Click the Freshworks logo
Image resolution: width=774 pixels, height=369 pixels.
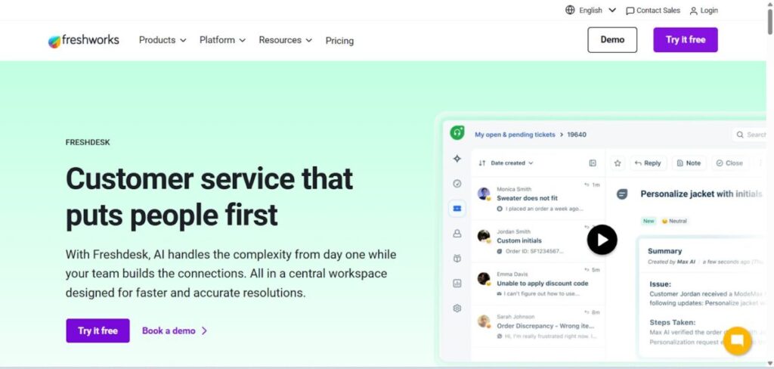click(84, 41)
